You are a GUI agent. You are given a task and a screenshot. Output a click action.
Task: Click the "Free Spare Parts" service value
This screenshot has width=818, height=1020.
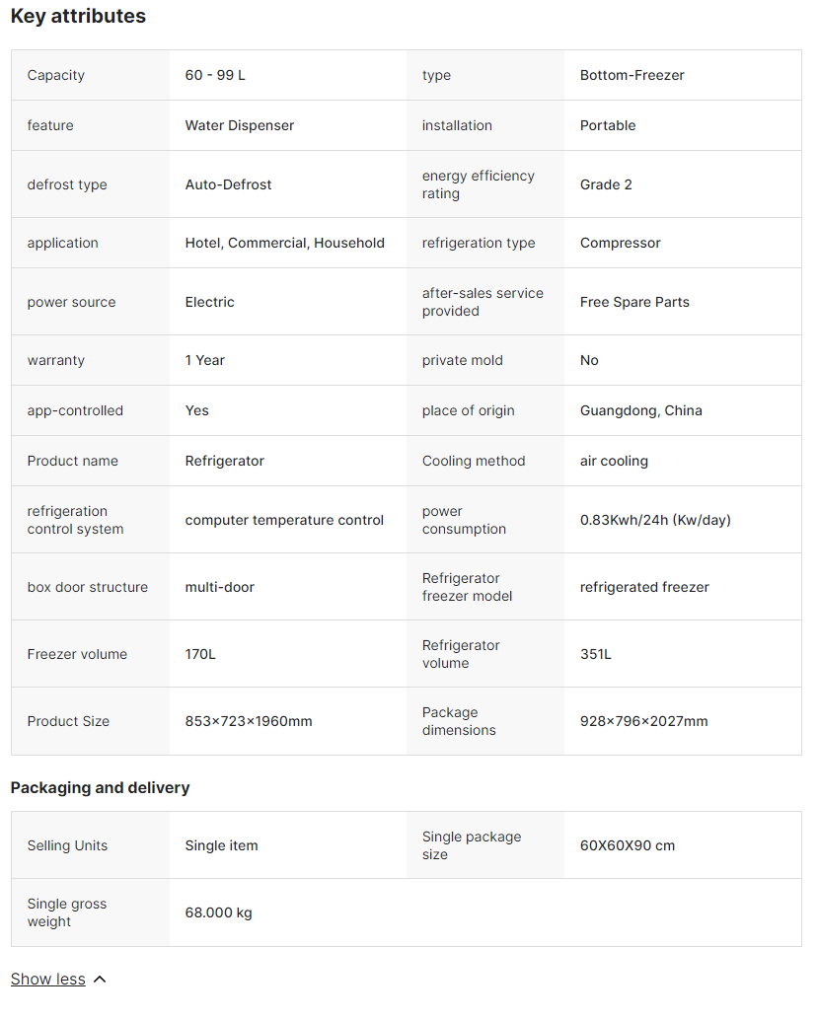pos(634,303)
